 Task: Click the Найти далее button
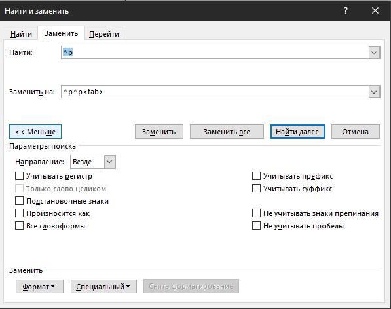pyautogui.click(x=297, y=132)
